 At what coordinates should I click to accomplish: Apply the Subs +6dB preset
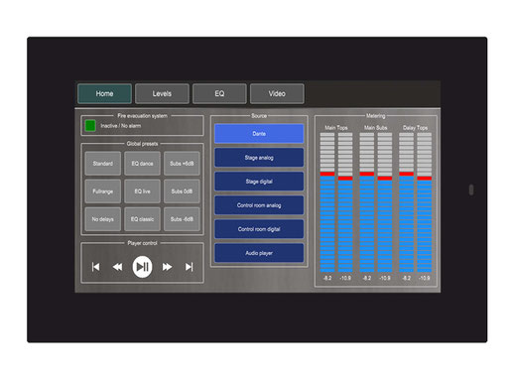[182, 164]
